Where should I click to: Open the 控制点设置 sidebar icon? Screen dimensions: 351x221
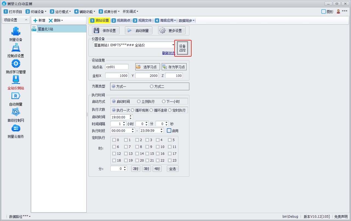coord(16,48)
